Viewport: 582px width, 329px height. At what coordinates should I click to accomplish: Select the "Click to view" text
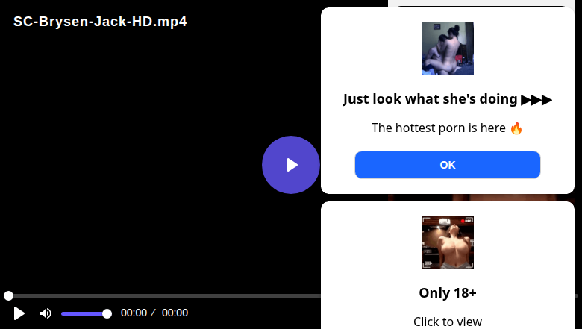448,322
